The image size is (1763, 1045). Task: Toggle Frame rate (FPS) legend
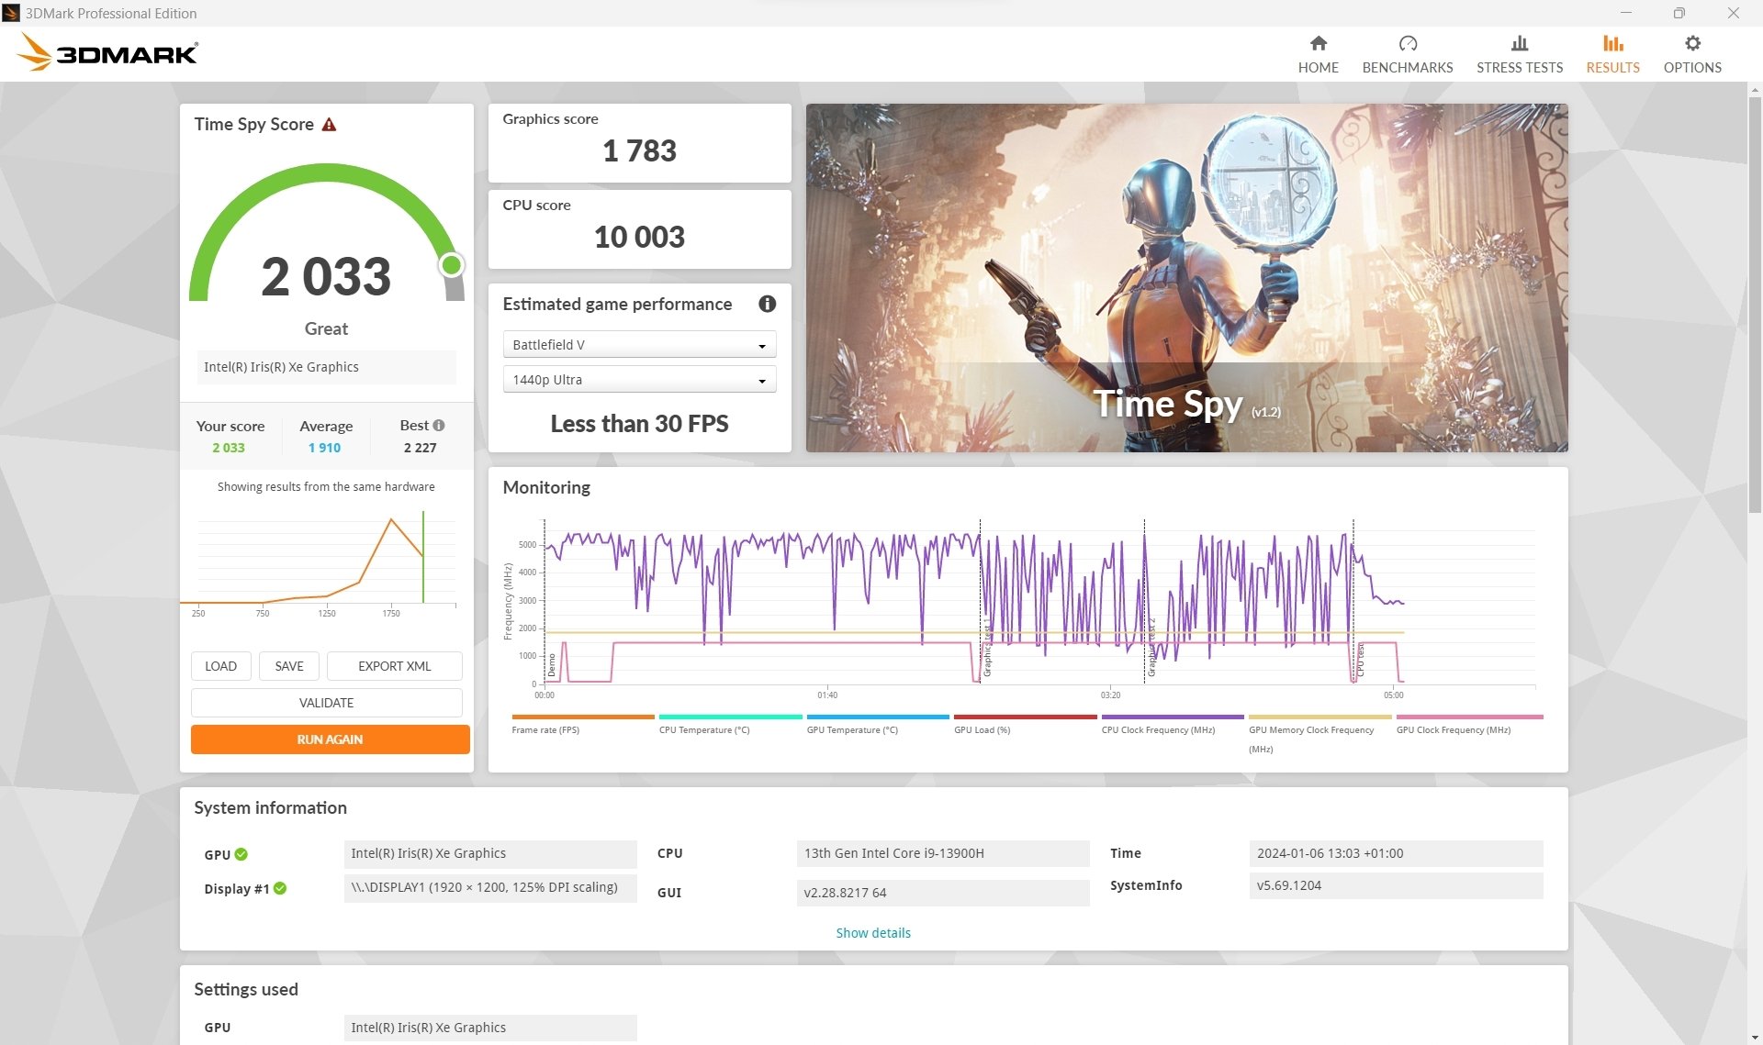[x=582, y=725]
